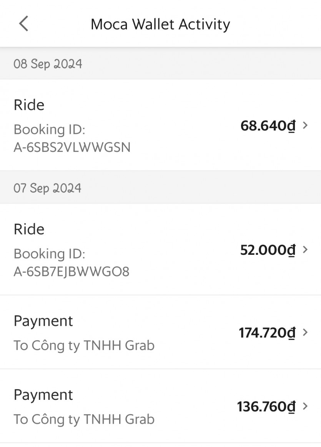321x447 pixels.
Task: Click the 68.640đ amount
Action: tap(268, 125)
